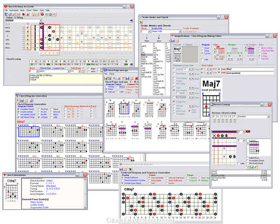Click the red circle toolbar icon in Chord Alchemy
280x224 pixels.
coord(42,14)
